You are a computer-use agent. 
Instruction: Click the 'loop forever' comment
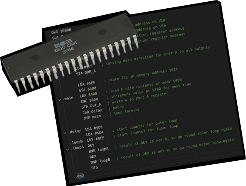point(127,112)
